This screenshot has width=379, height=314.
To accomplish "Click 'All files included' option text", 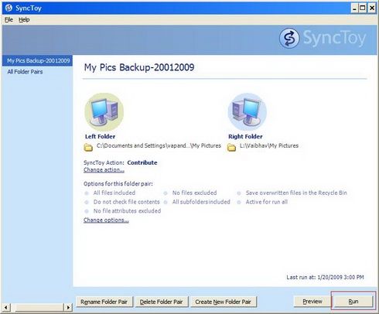I will click(x=114, y=193).
